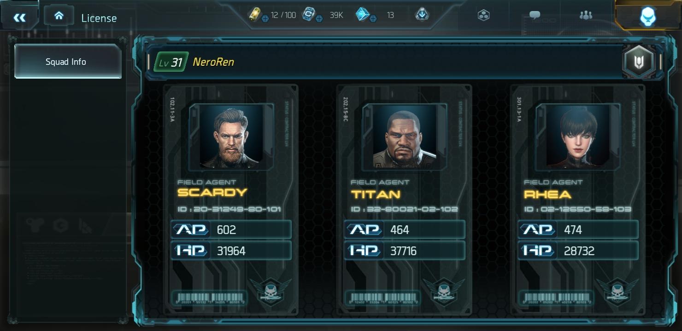Image resolution: width=682 pixels, height=331 pixels.
Task: Select the License header label
Action: (x=99, y=18)
